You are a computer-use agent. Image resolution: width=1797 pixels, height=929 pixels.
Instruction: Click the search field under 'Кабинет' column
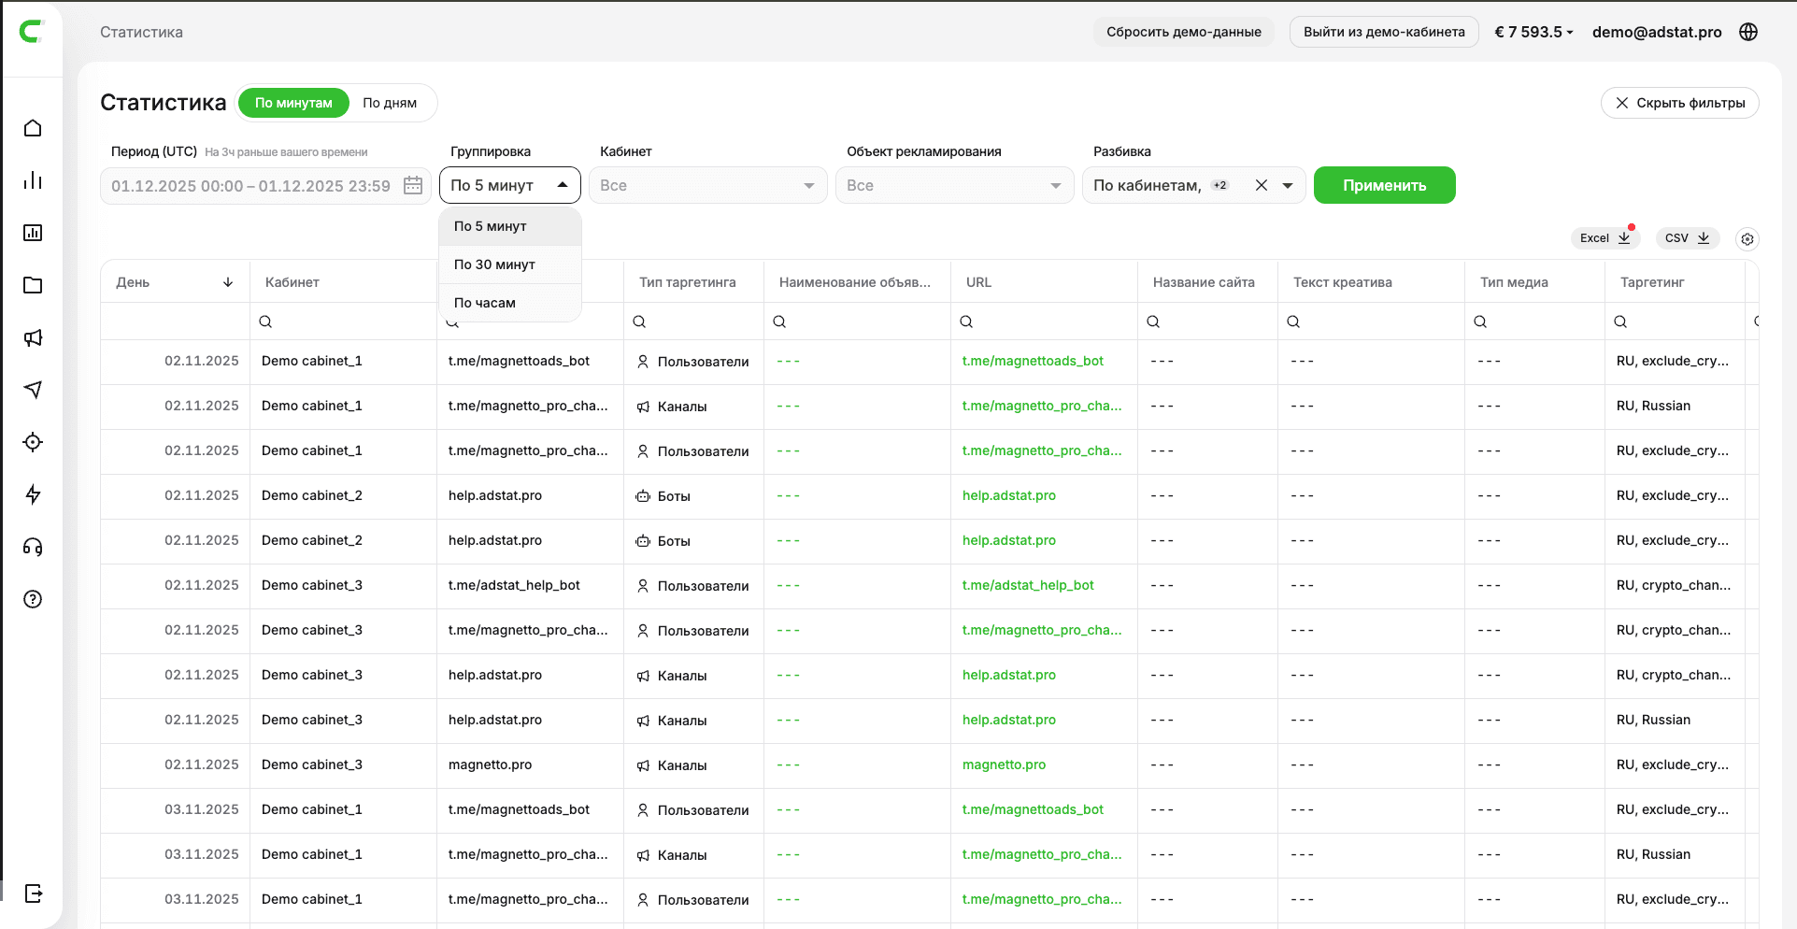pos(342,322)
